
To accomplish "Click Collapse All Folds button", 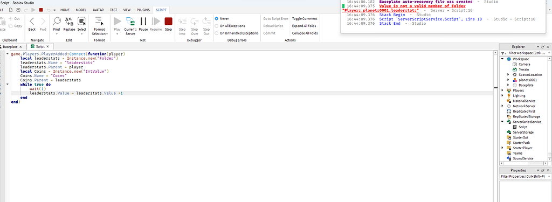I will (x=305, y=33).
